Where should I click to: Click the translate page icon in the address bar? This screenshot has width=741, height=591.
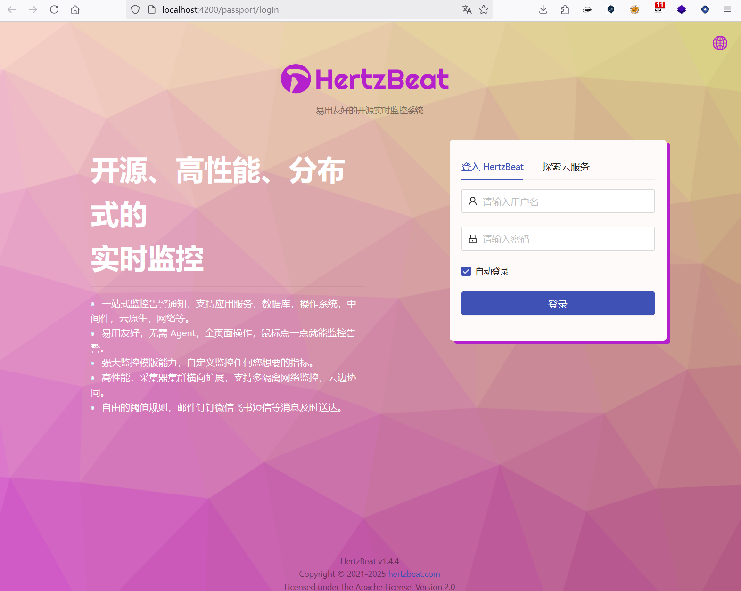tap(467, 9)
